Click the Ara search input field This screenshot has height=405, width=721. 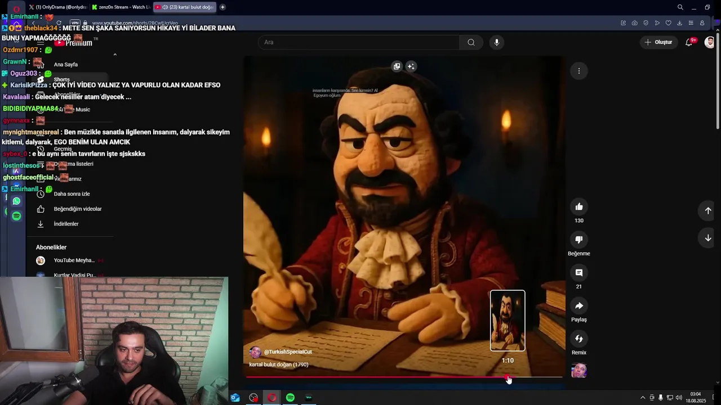(x=359, y=42)
